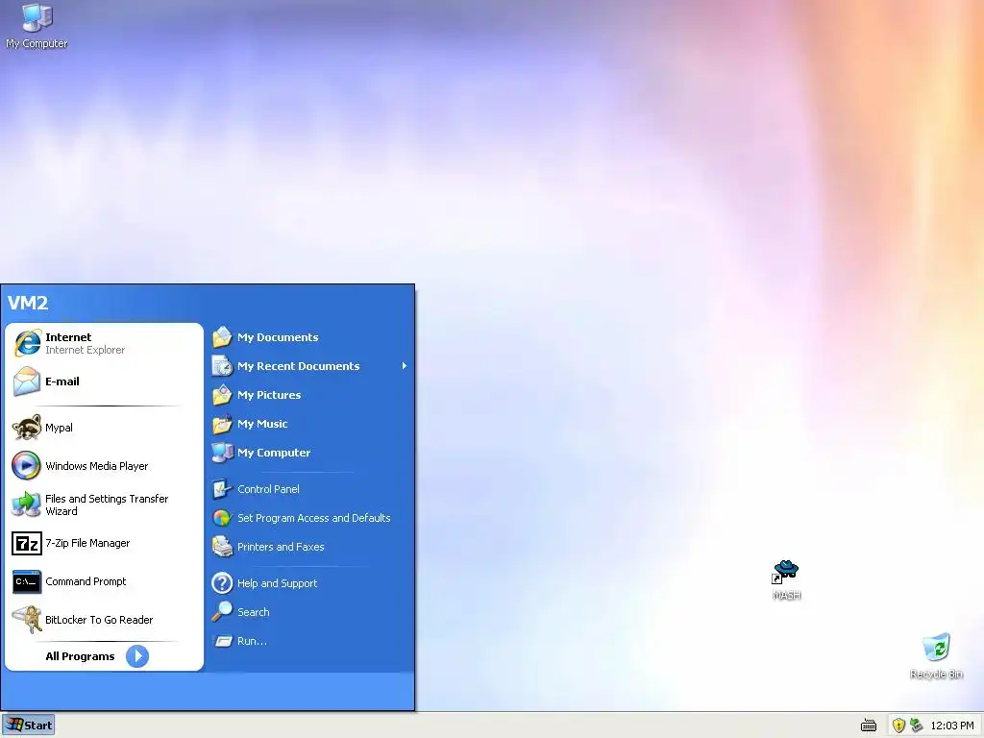The height and width of the screenshot is (738, 984).
Task: Open Printers and Faxes icon
Action: click(x=222, y=547)
